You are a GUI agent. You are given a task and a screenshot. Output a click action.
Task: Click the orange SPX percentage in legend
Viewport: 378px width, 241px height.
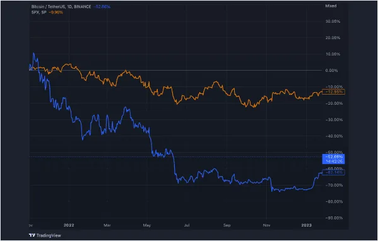point(56,12)
